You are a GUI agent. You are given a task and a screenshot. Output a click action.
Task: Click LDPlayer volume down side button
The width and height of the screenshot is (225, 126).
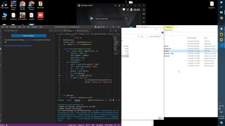(144, 22)
